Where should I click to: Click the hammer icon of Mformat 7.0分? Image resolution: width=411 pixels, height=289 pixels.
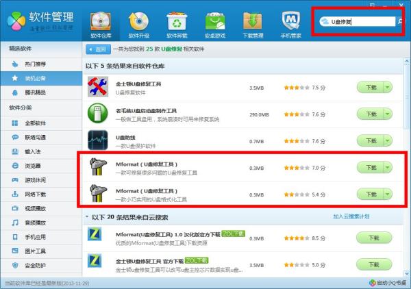(98, 166)
